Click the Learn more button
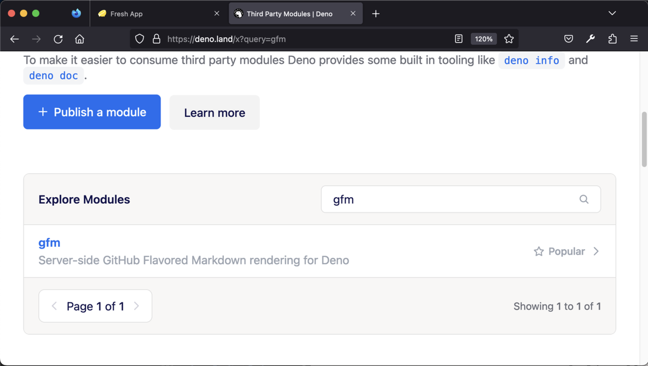 coord(215,113)
